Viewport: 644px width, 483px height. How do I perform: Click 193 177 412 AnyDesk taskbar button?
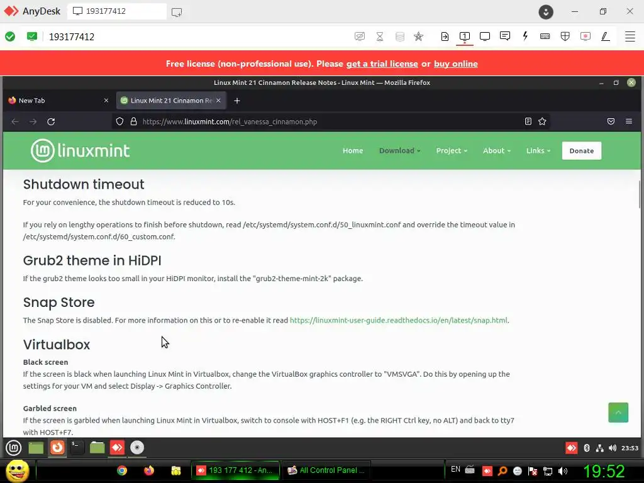coord(235,470)
